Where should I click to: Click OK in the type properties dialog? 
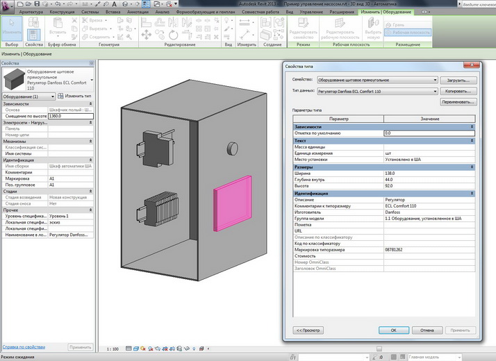[x=393, y=330]
